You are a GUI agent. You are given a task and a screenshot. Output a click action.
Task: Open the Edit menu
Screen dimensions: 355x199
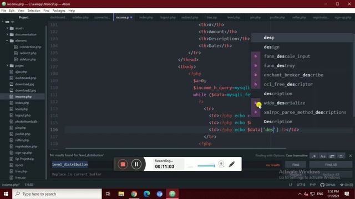12,11
